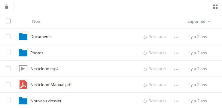Open the Nextcloud.mp4 video icon
Screen dimensions: 222x108
(23, 69)
